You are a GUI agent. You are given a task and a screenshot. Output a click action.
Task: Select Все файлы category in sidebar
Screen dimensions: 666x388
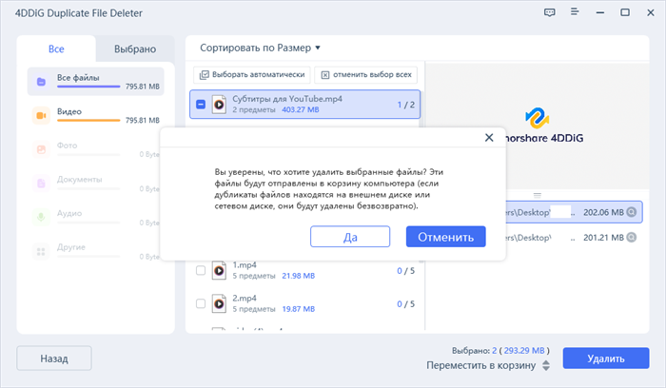[95, 82]
